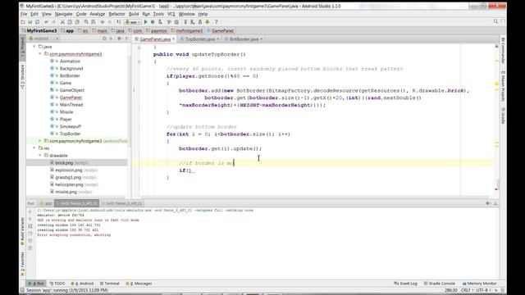Click the Save All toolbar icon

tap(30, 22)
